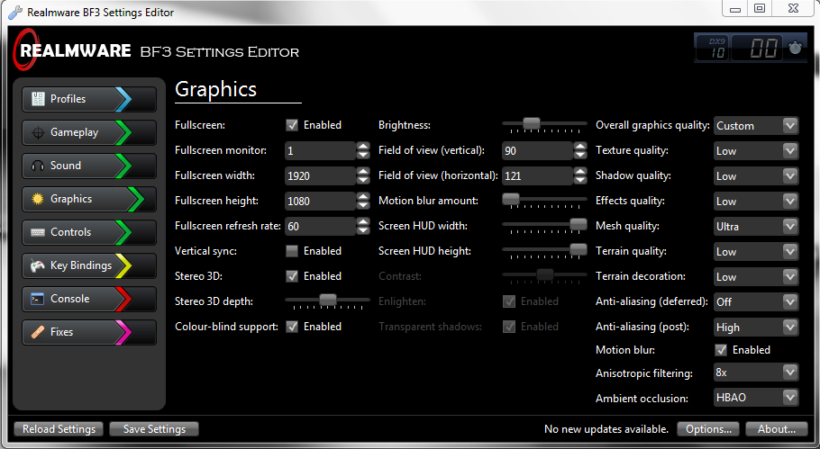Toggle Colour-blind support checkbox
Image resolution: width=820 pixels, height=449 pixels.
coord(292,327)
